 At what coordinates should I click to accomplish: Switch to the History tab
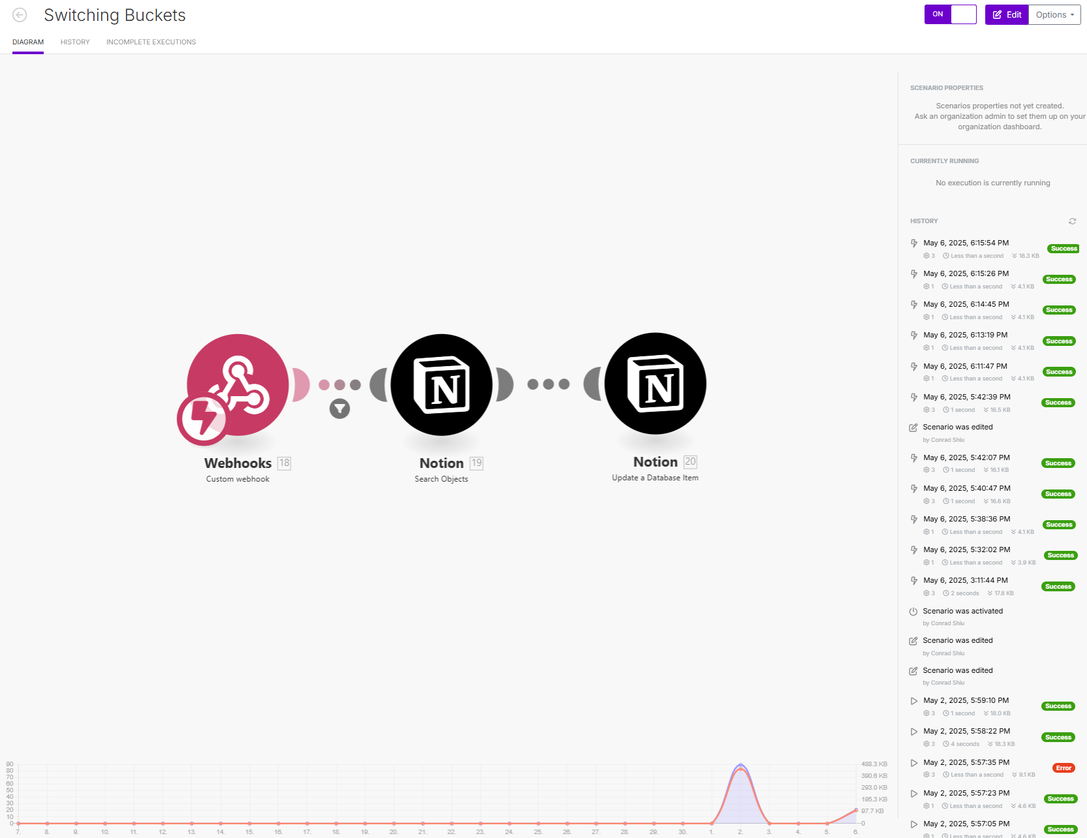(x=75, y=42)
